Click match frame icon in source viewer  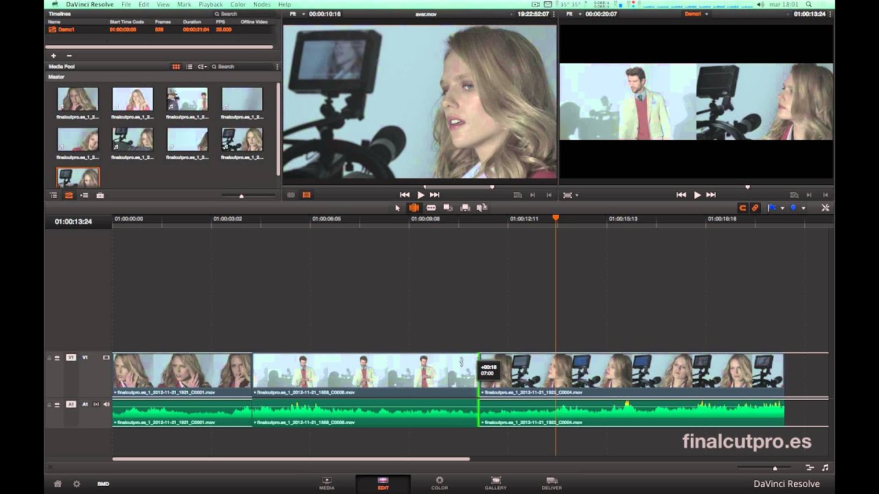tap(518, 195)
